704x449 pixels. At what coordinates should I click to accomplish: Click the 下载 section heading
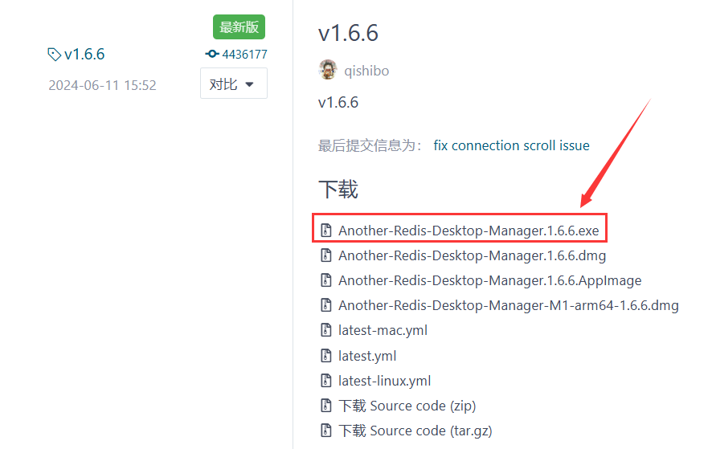[338, 190]
